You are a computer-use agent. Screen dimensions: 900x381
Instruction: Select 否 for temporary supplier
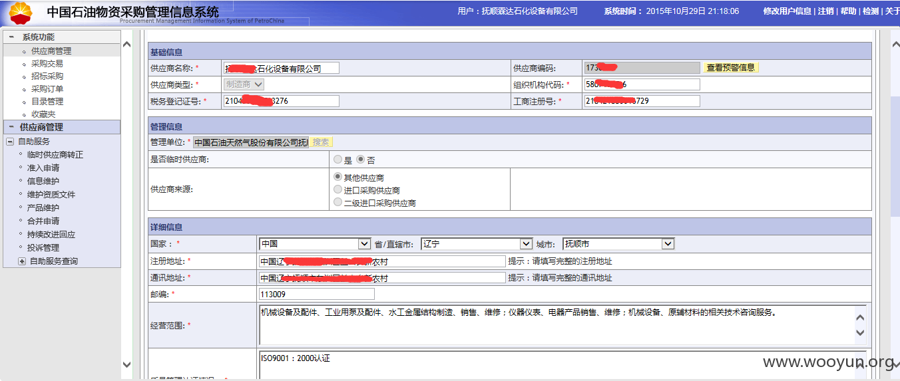pyautogui.click(x=360, y=160)
